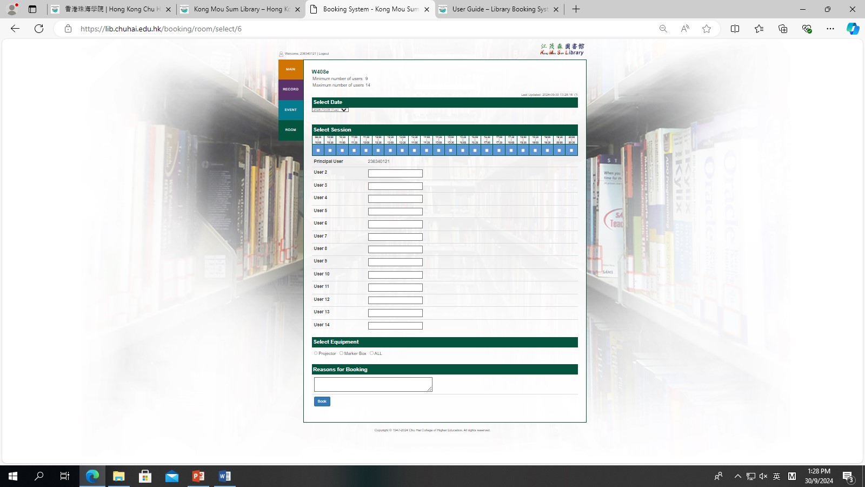This screenshot has height=487, width=865.
Task: Open the Select Date dropdown
Action: click(x=330, y=110)
